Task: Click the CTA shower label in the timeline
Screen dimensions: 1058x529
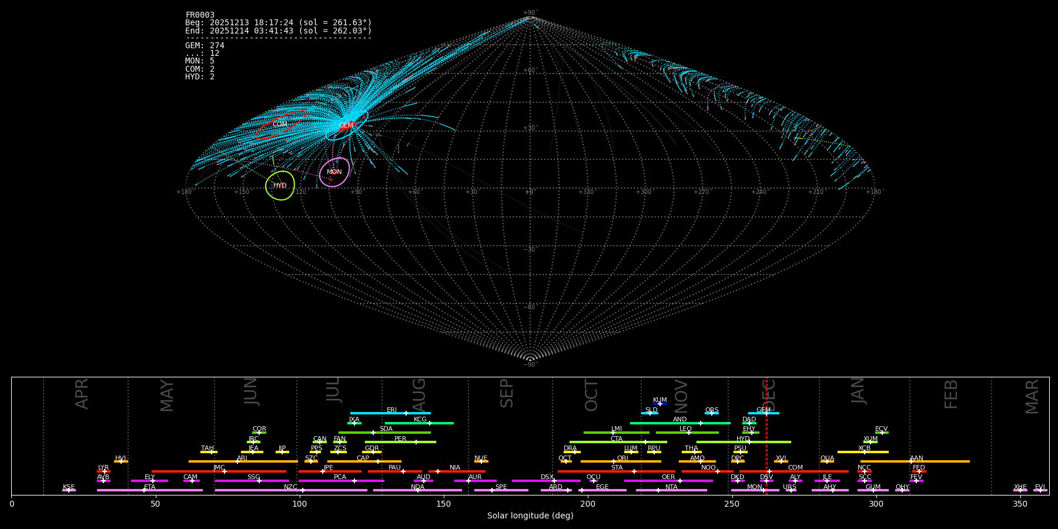Action: tap(617, 439)
